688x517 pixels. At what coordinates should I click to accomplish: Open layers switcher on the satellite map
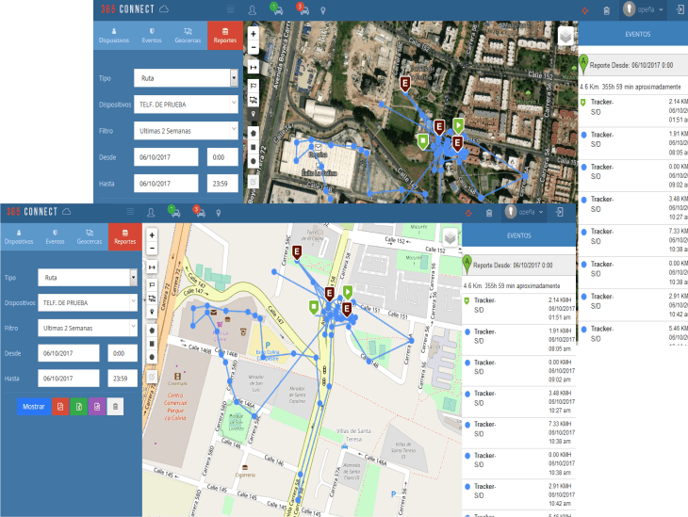tap(565, 36)
